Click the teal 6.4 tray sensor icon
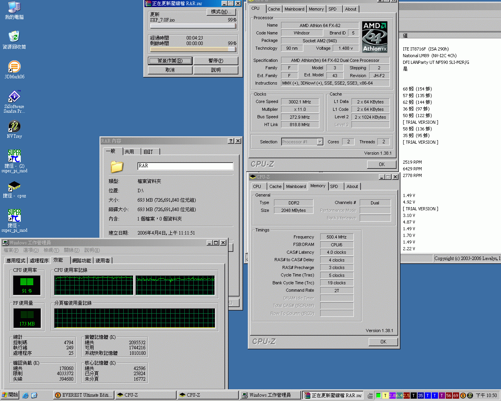 [399, 396]
